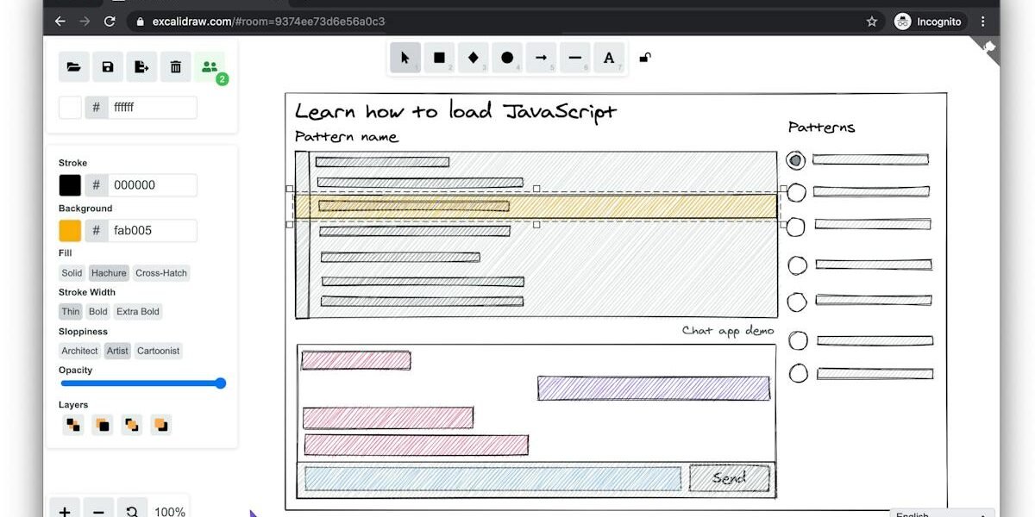Image resolution: width=1035 pixels, height=517 pixels.
Task: Set sloppiness to Cartoonist
Action: pos(158,351)
